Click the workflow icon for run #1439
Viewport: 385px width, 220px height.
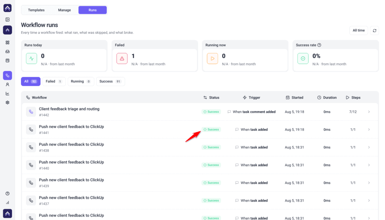[x=31, y=183]
